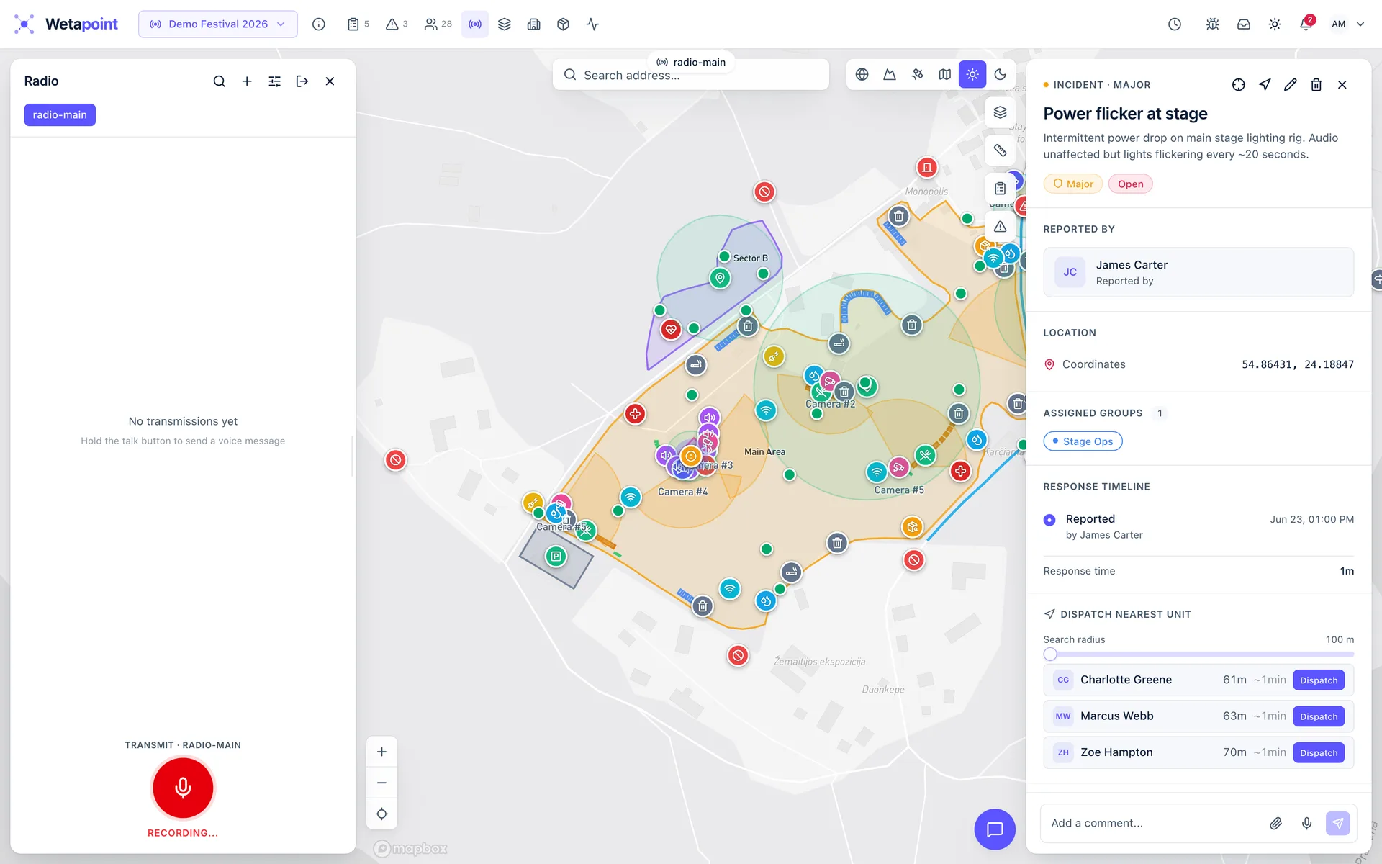Expand the AM user account menu
The height and width of the screenshot is (864, 1382).
coord(1347,24)
